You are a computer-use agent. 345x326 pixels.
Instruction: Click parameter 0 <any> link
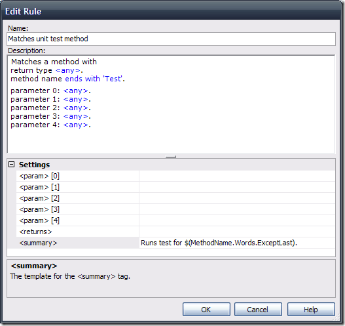coord(76,91)
